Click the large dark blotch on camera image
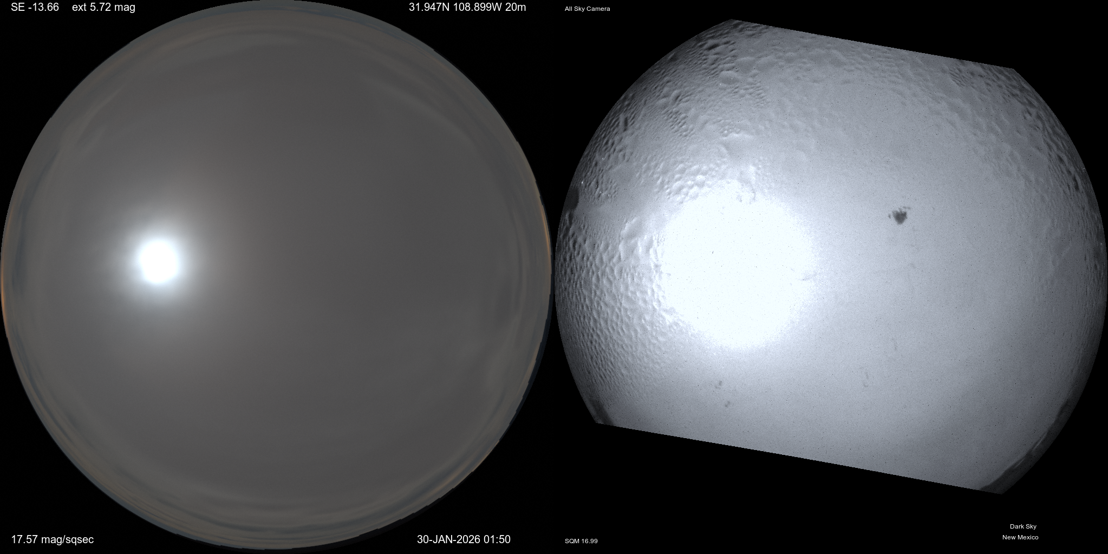This screenshot has height=554, width=1108. coord(900,216)
